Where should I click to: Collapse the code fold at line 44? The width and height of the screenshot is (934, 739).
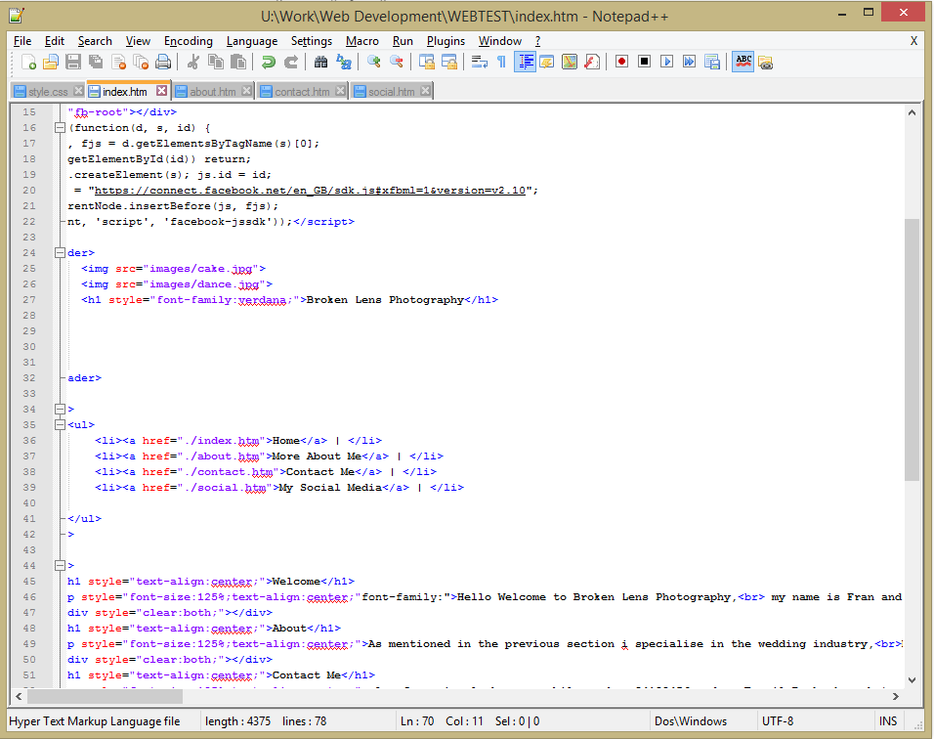(61, 565)
